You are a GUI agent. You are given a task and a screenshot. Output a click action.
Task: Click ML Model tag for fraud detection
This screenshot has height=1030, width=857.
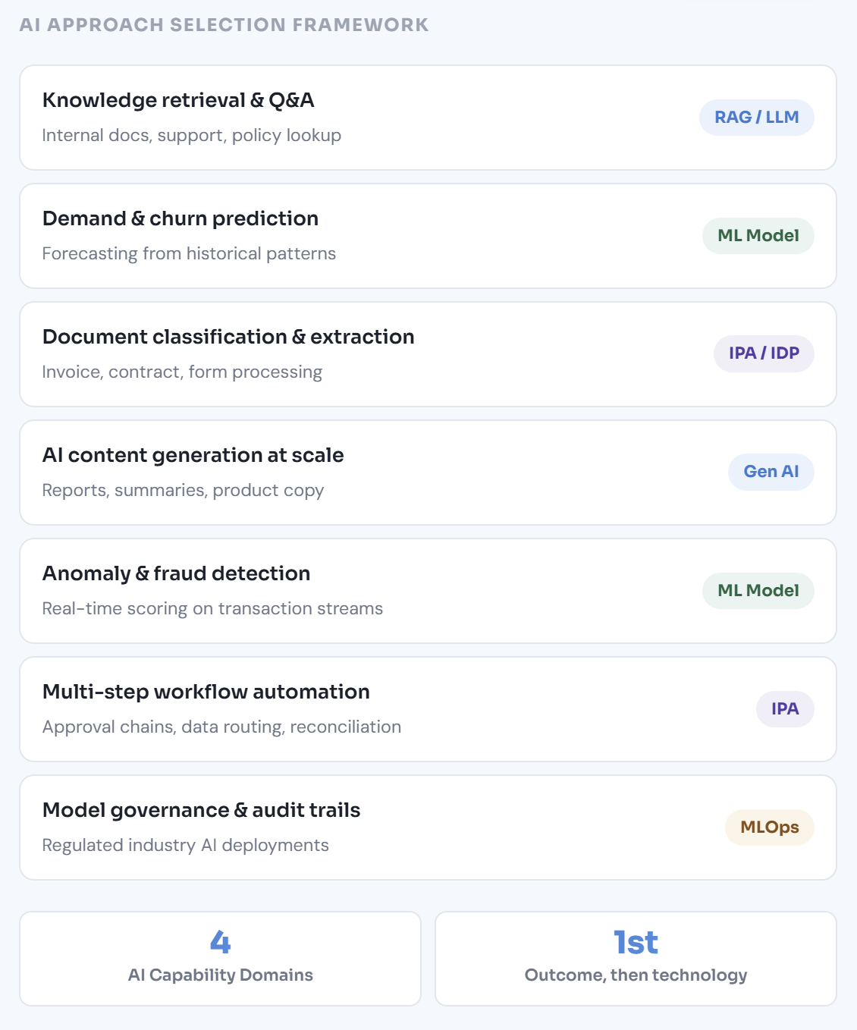tap(758, 591)
